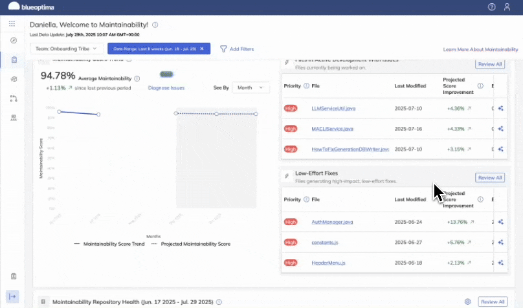
Task: Open the team people icon in sidebar
Action: click(x=14, y=118)
